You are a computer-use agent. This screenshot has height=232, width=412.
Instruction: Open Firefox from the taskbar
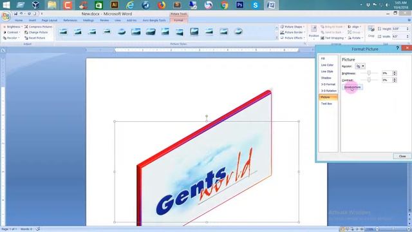click(x=162, y=5)
